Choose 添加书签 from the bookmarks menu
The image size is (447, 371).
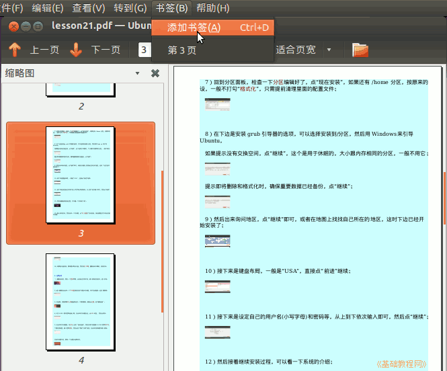coord(194,28)
